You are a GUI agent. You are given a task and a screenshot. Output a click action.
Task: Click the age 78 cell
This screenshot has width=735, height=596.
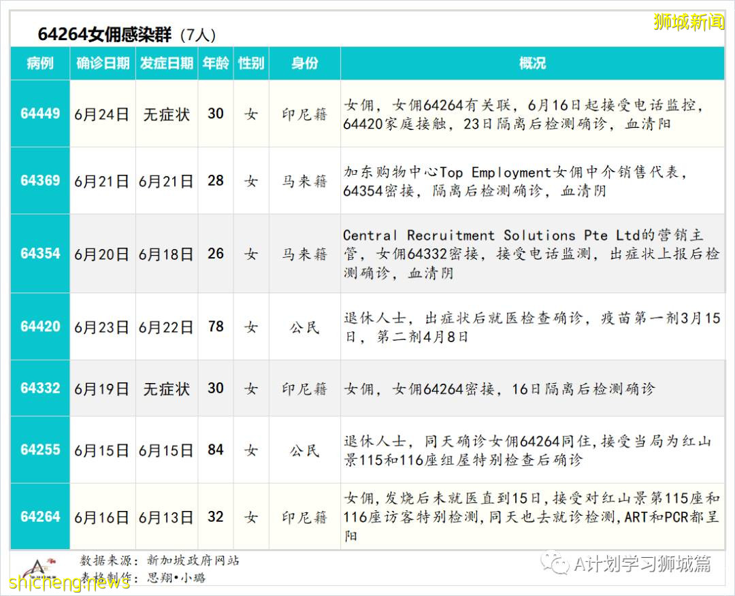pos(216,327)
